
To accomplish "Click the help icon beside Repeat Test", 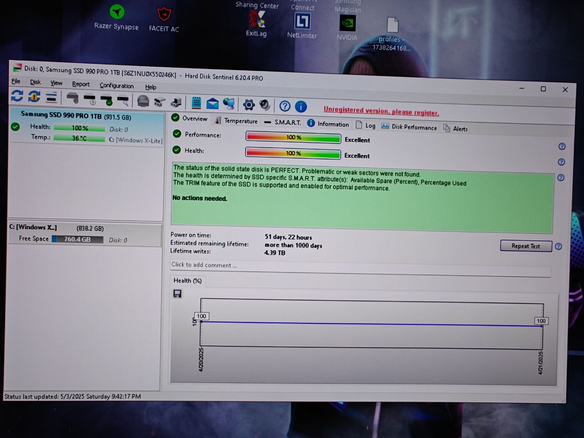I will 558,246.
